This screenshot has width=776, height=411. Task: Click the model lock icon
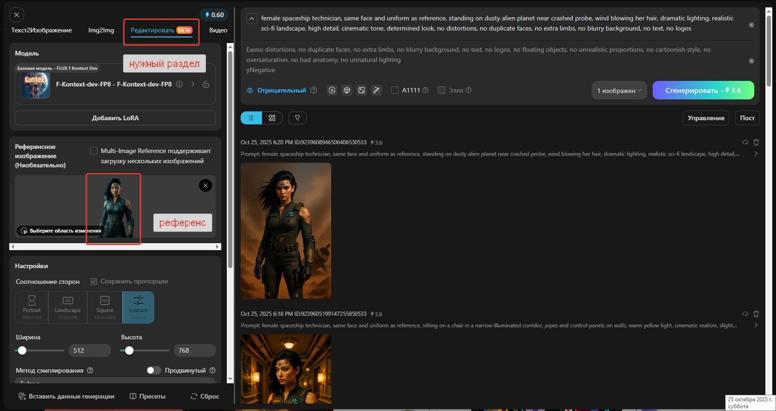(206, 84)
